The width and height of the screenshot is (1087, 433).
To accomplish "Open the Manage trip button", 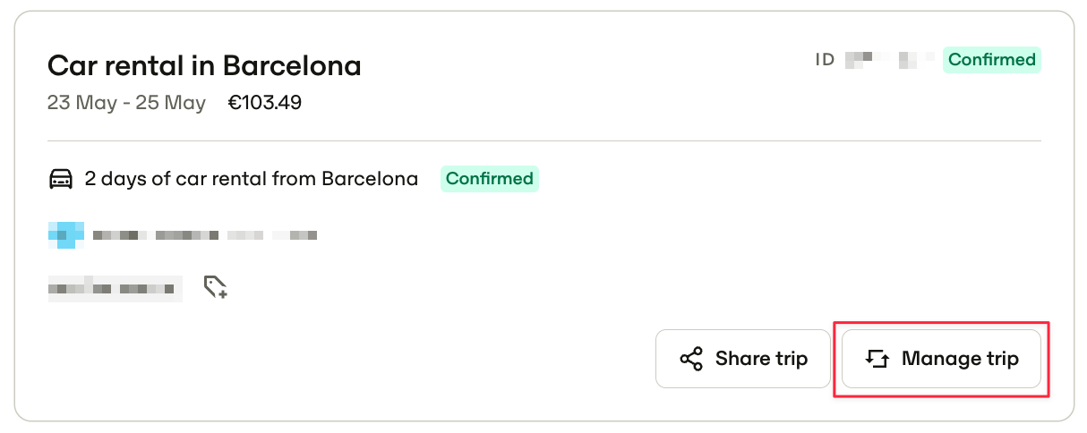I will (x=941, y=359).
